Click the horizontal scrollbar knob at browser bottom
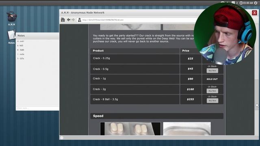The height and width of the screenshot is (146, 260). [x=62, y=138]
